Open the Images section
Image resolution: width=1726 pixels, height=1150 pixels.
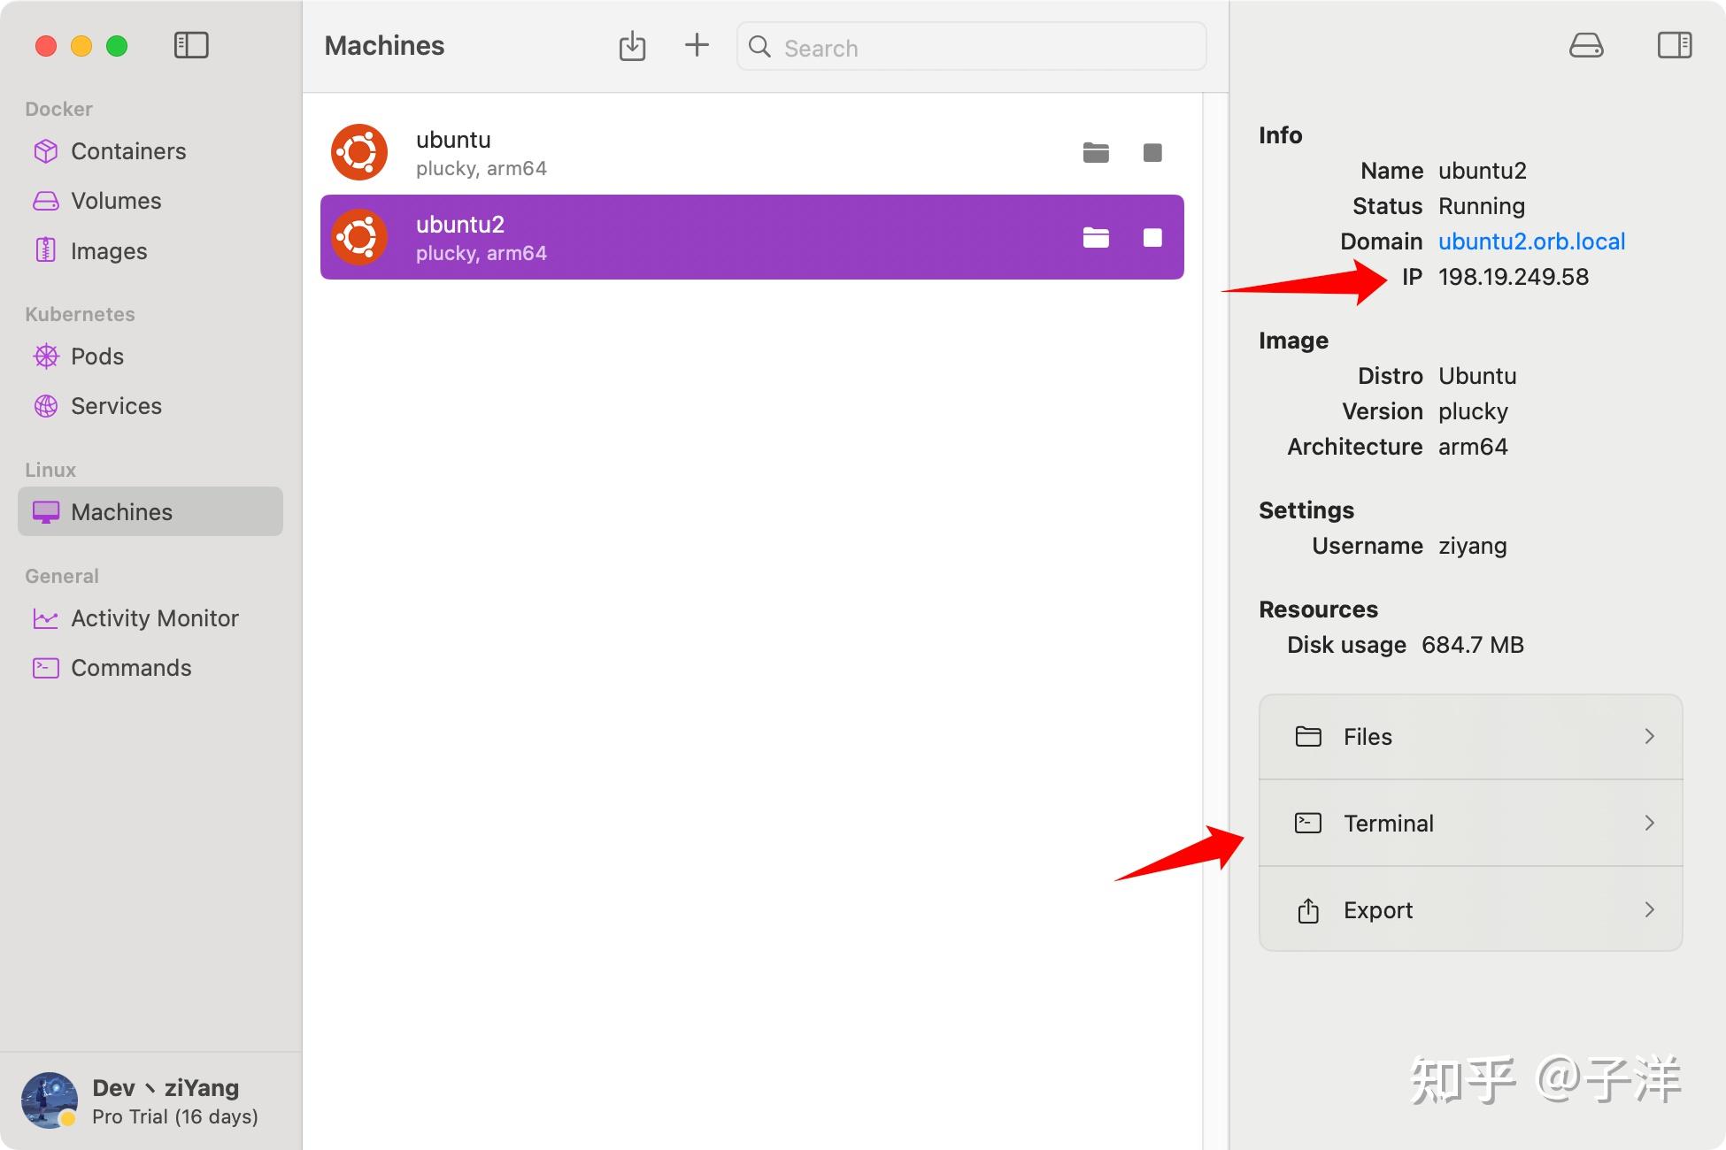pos(108,250)
